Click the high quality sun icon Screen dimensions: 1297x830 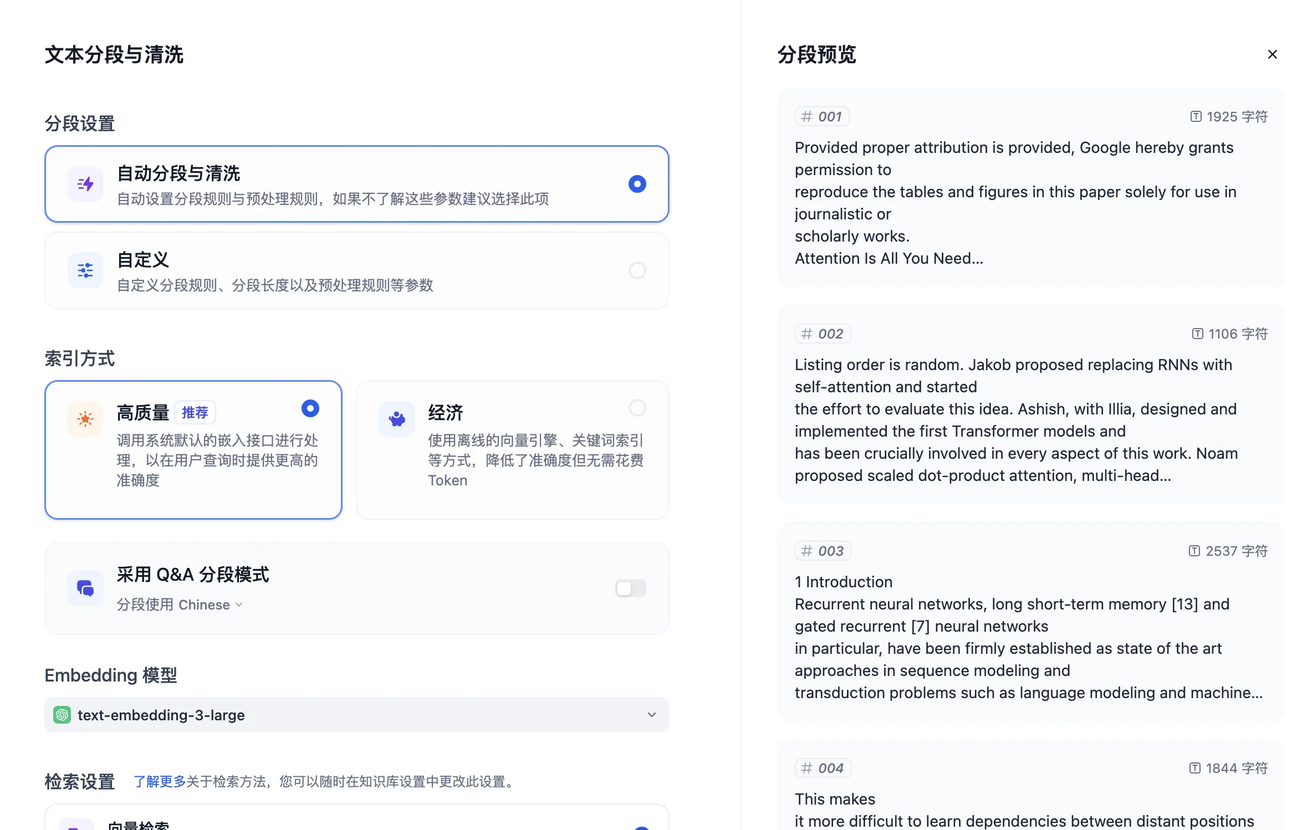(85, 419)
